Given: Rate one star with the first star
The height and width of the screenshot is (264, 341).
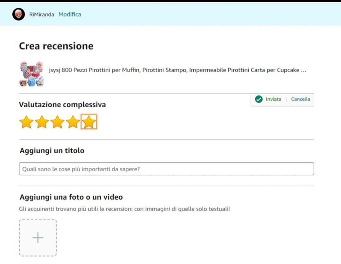Looking at the screenshot, I should 26,122.
